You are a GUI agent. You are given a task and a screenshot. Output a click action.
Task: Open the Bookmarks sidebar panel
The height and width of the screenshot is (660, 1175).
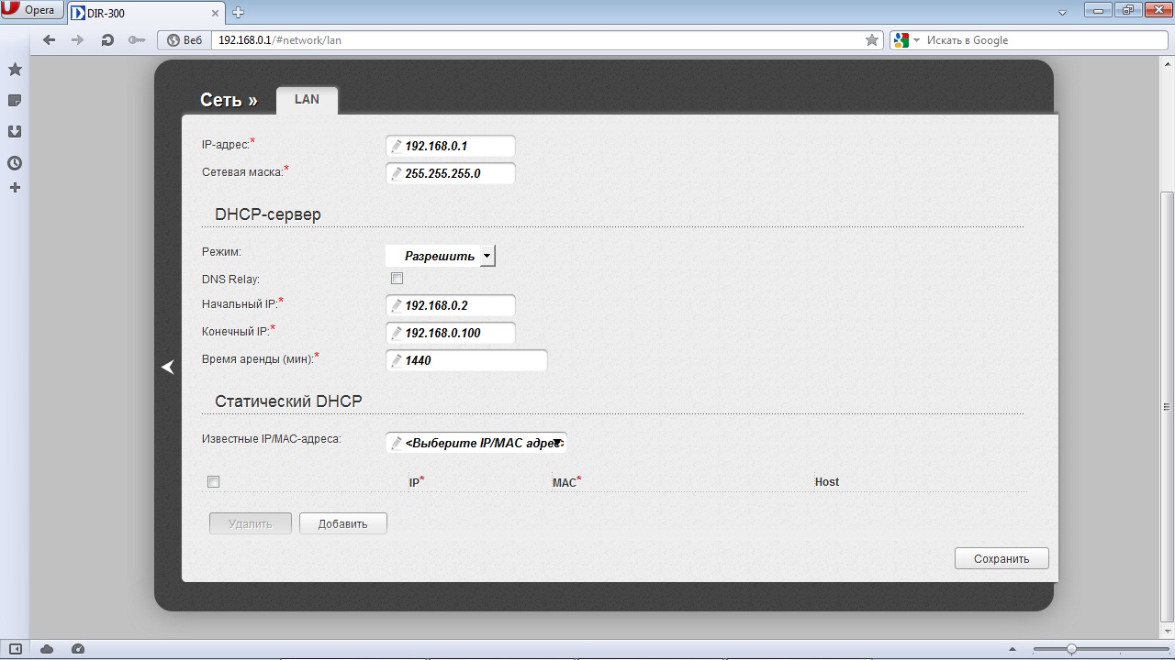pos(15,70)
